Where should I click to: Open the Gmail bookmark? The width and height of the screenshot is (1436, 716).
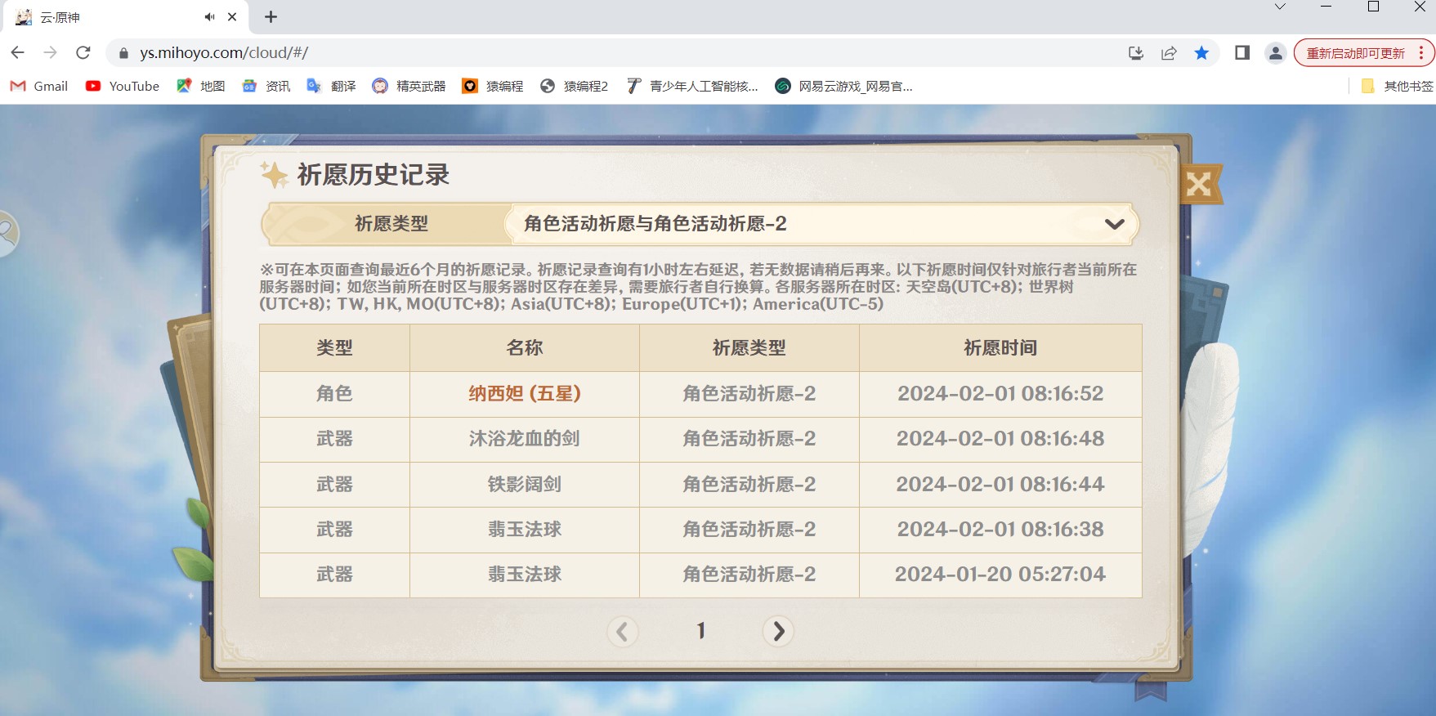click(x=39, y=86)
